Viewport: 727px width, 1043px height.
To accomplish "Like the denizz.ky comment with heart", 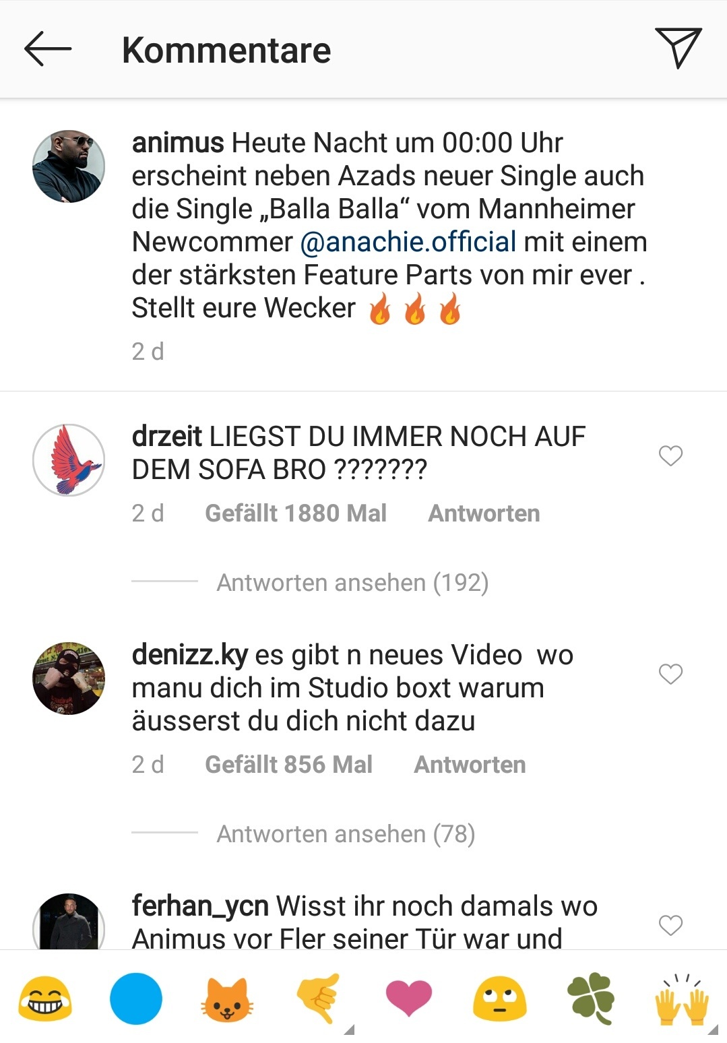I will pos(670,674).
